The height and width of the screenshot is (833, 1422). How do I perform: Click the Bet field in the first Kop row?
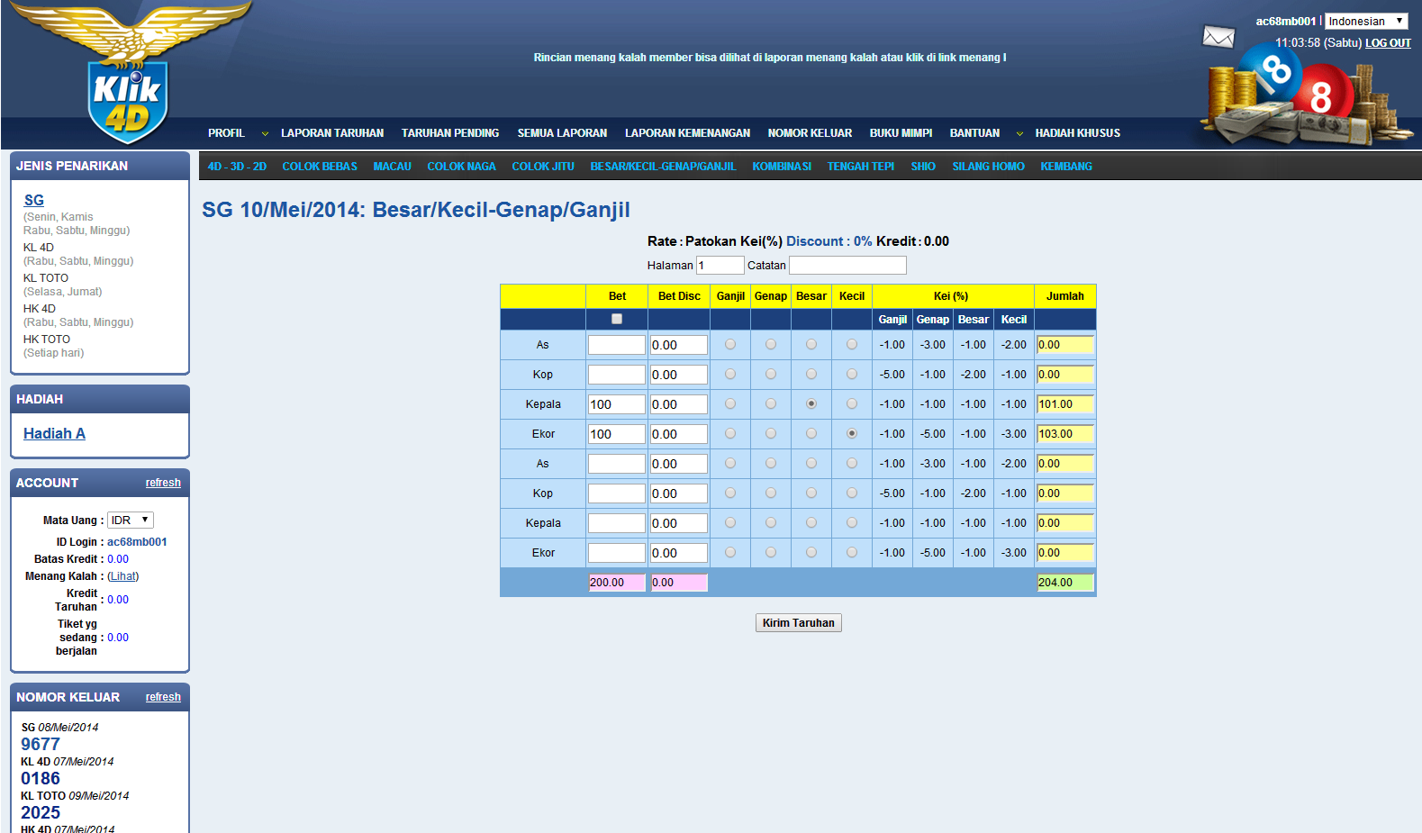pyautogui.click(x=617, y=375)
